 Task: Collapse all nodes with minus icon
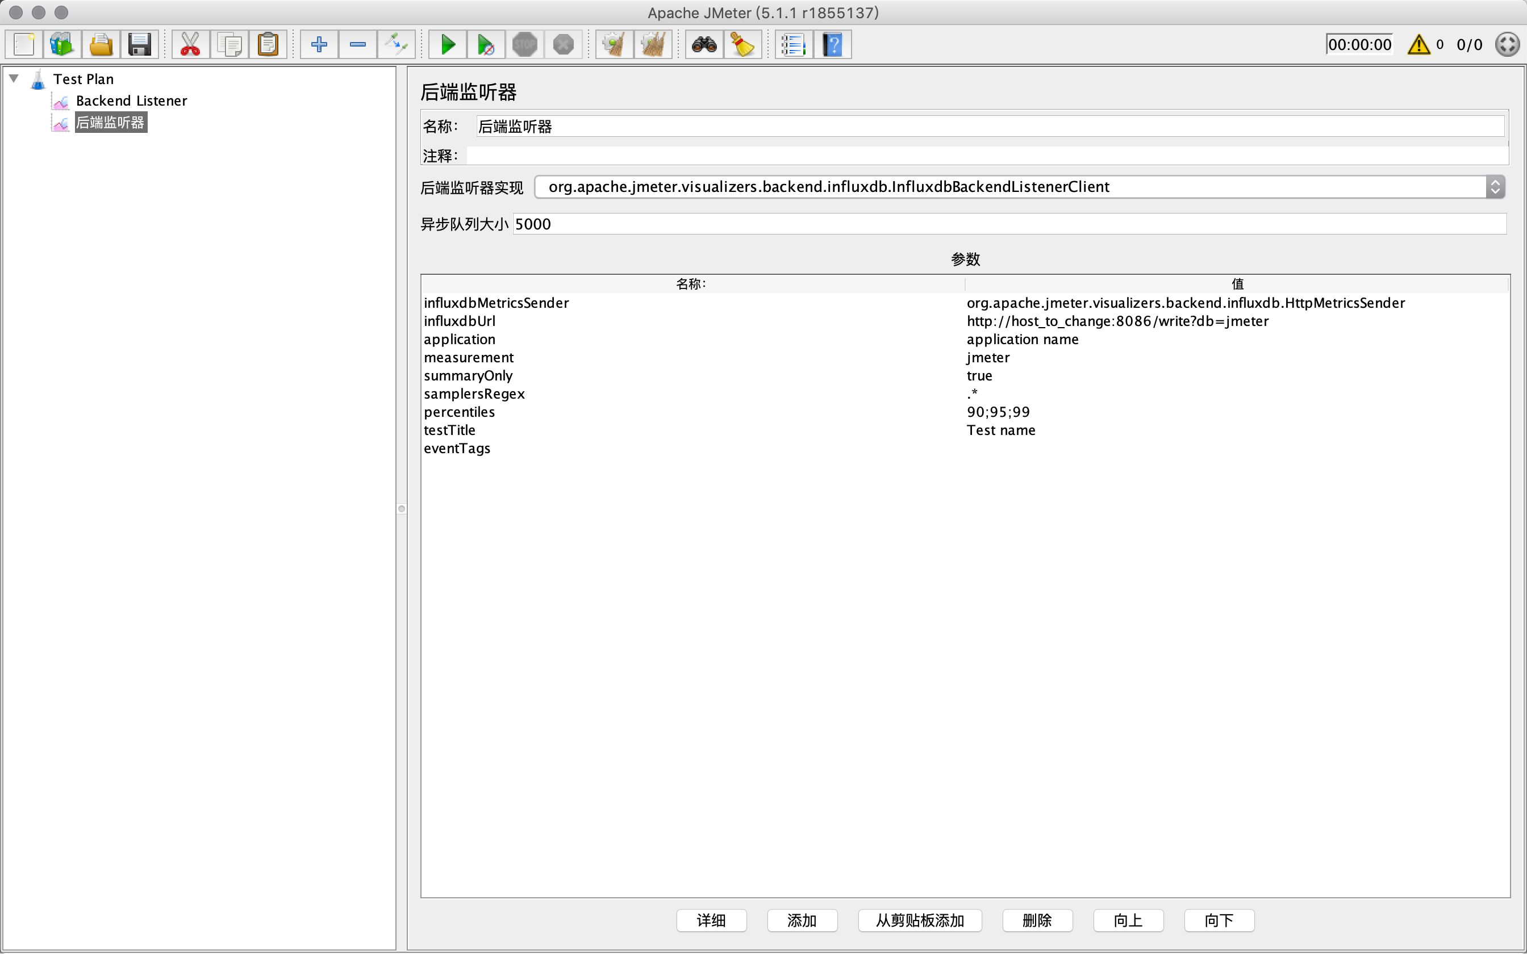(x=358, y=45)
